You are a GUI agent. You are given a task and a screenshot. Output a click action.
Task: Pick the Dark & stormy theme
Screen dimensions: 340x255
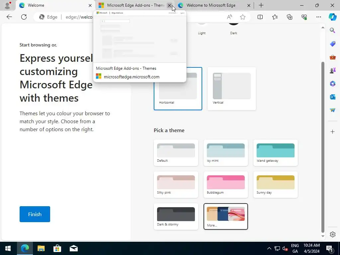(176, 216)
